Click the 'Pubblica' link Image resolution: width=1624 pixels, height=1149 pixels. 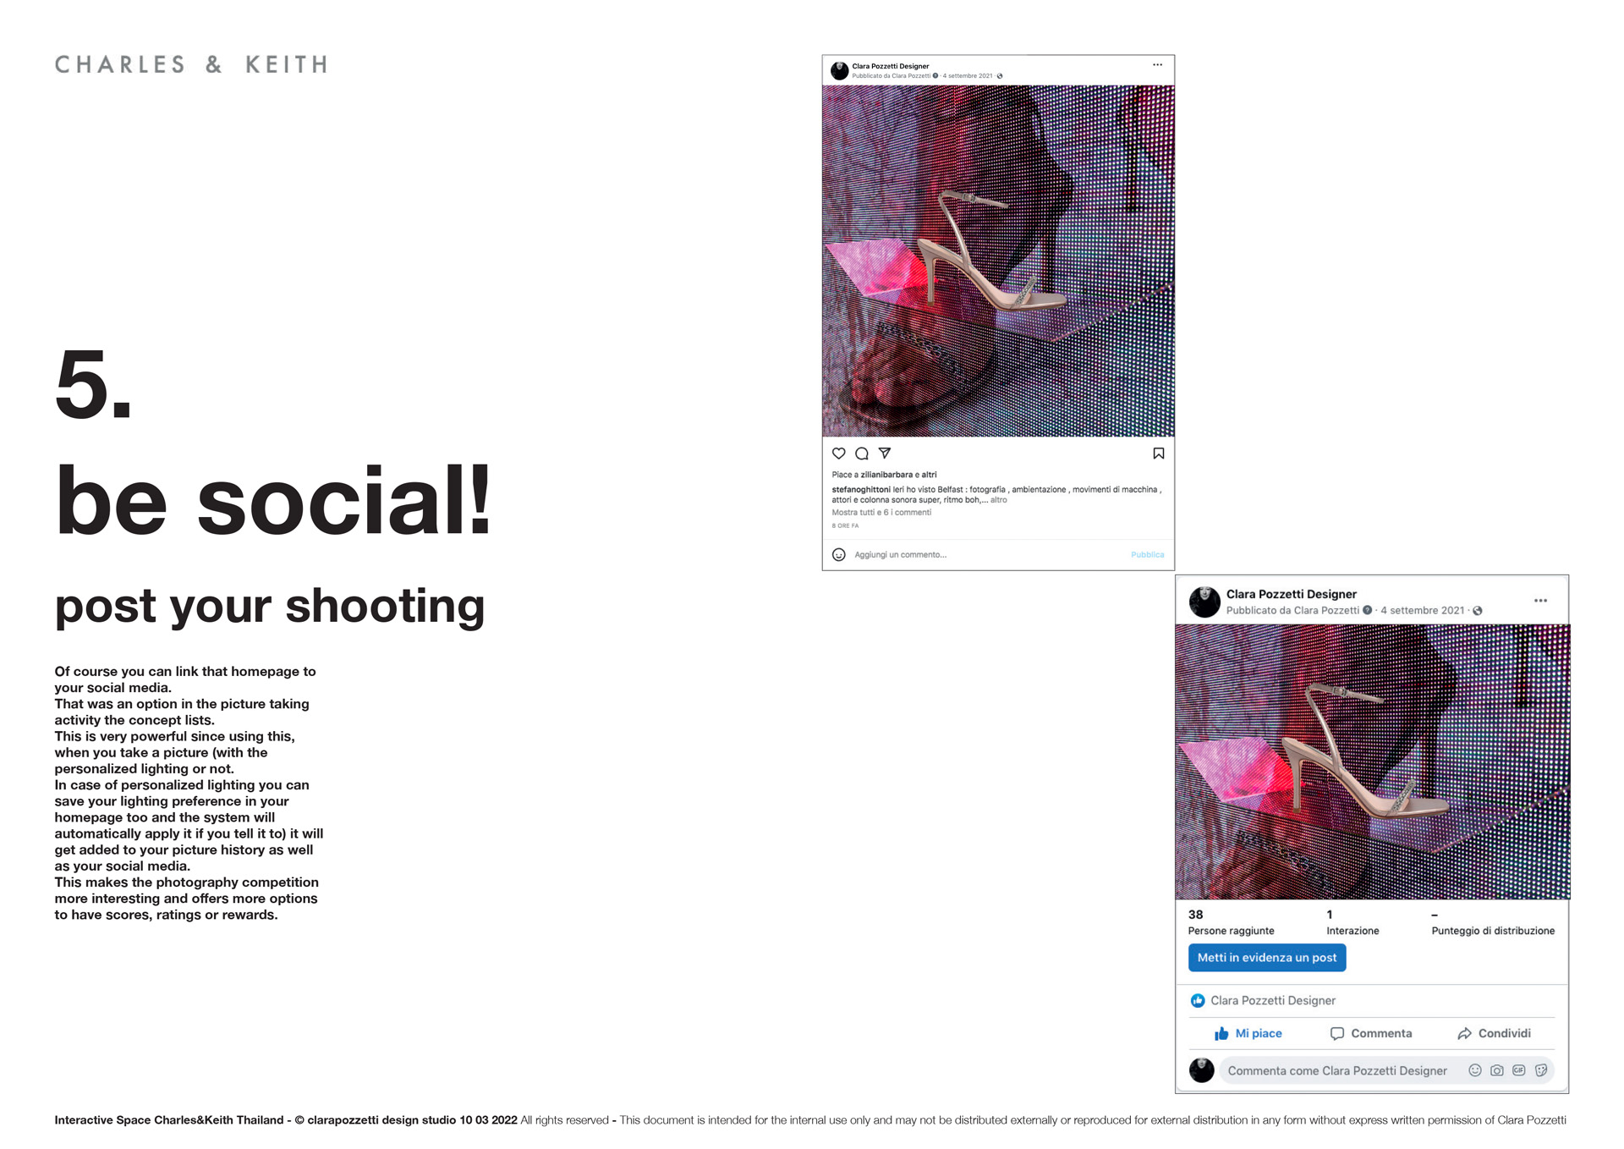(1147, 555)
